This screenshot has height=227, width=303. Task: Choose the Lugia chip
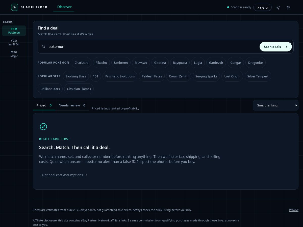click(198, 63)
